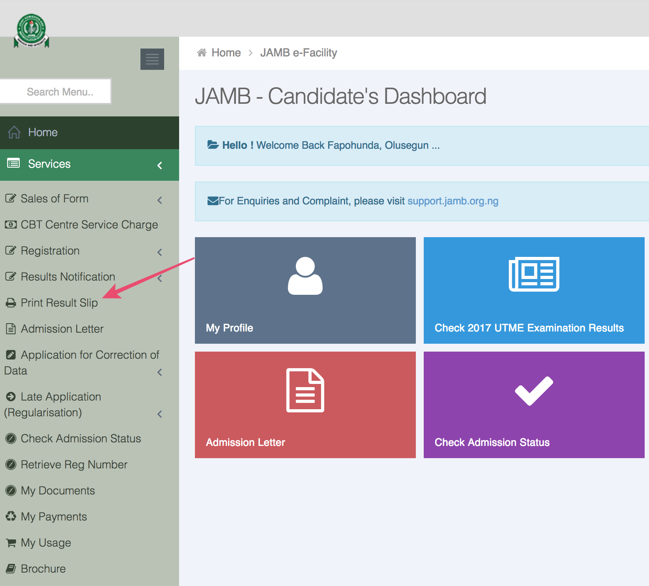Viewport: 649px width, 586px height.
Task: Open the support.jamb.org.ng link
Action: 453,201
